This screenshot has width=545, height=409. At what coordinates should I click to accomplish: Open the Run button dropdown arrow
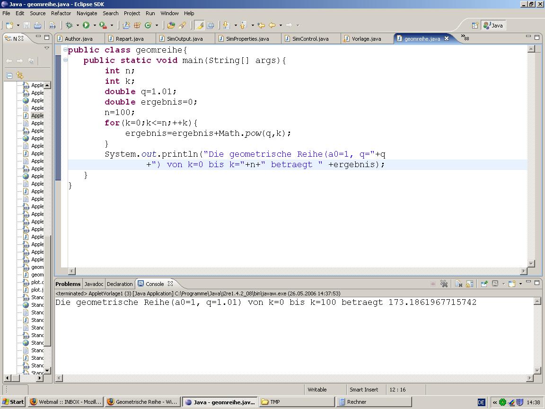pyautogui.click(x=94, y=25)
